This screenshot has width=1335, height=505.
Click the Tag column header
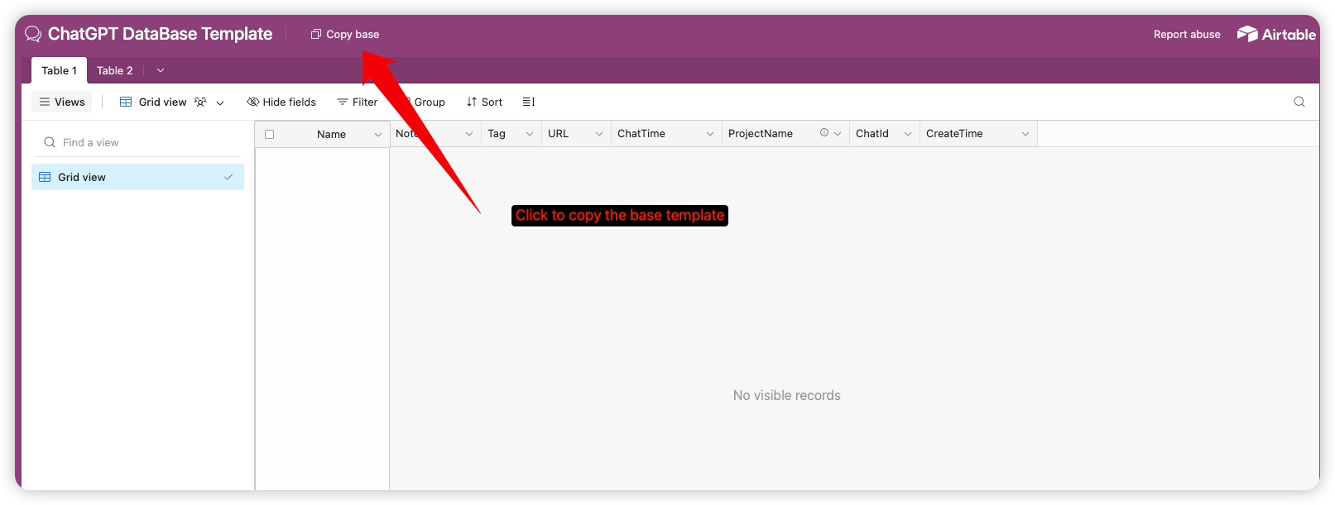click(x=511, y=134)
